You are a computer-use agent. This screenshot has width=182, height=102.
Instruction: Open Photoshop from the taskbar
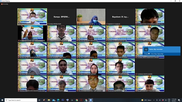point(63,100)
